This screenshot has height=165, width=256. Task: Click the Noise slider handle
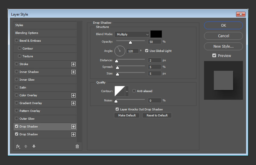116,101
